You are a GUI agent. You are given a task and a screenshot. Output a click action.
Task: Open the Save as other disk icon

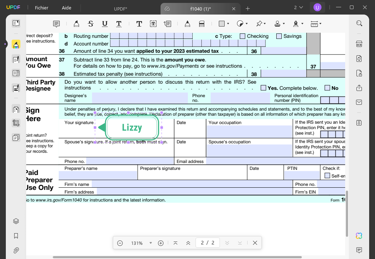359,123
